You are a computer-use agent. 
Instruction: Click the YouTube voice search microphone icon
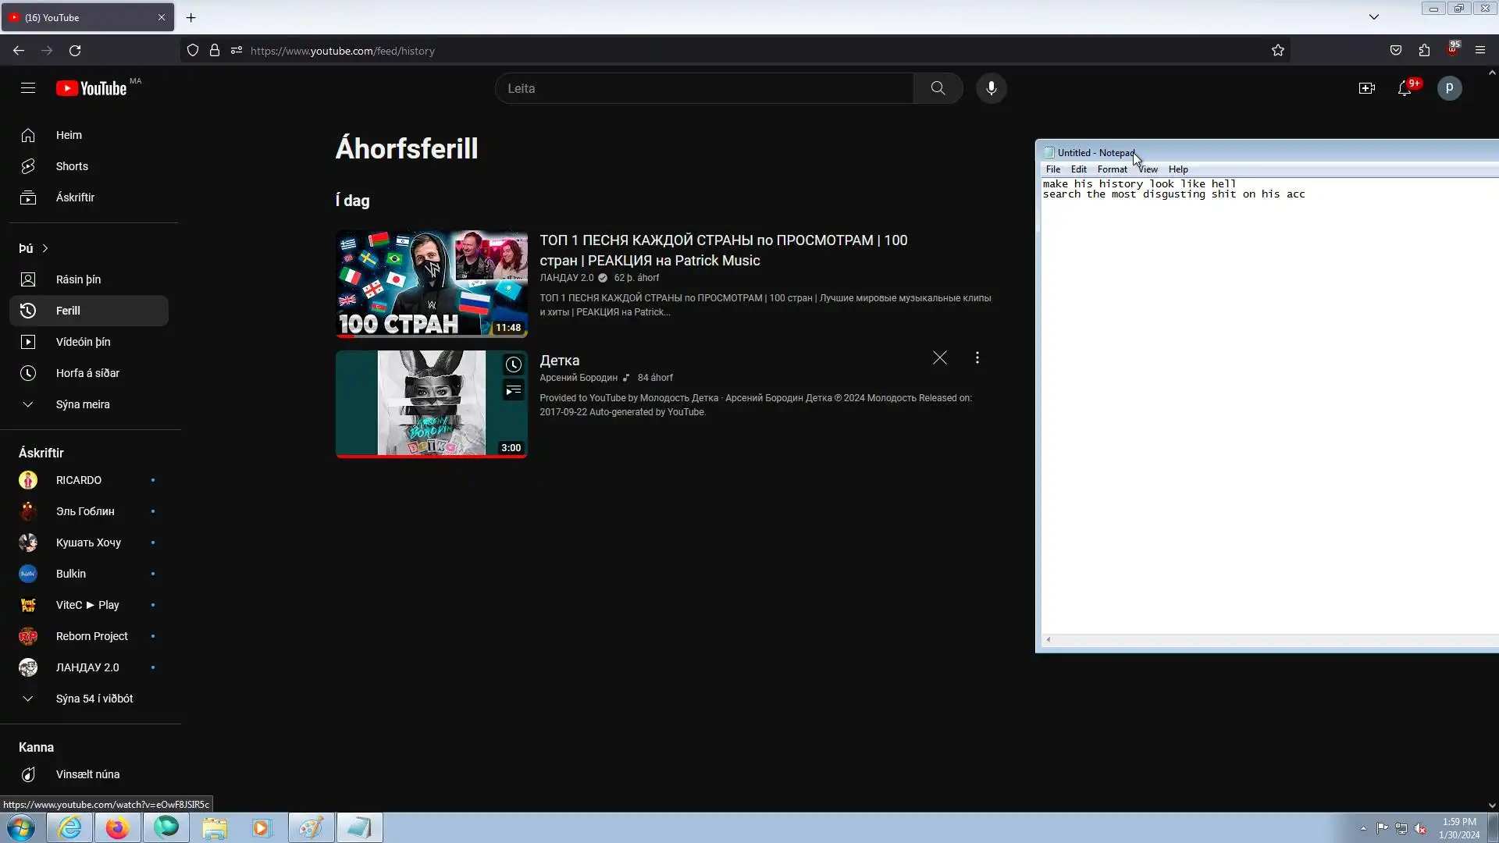tap(991, 88)
